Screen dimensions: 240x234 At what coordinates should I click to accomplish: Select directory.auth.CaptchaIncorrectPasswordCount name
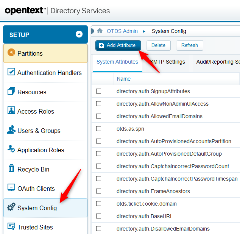coord(173,166)
